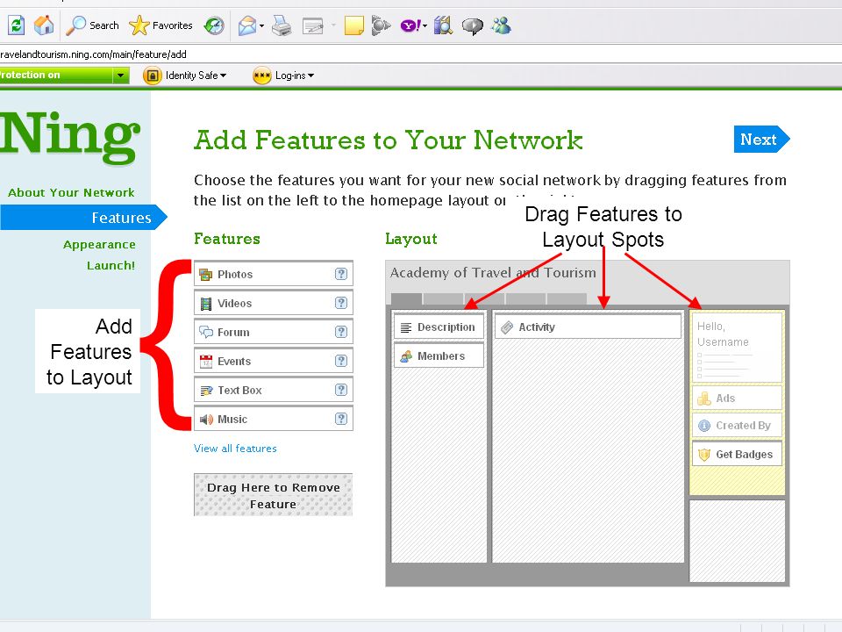Open the Search magnifier tool
This screenshot has width=842, height=632.
92,25
